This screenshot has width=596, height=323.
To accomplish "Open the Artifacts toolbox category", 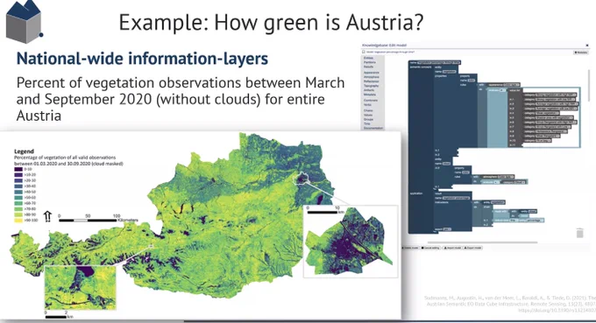I will click(x=369, y=90).
